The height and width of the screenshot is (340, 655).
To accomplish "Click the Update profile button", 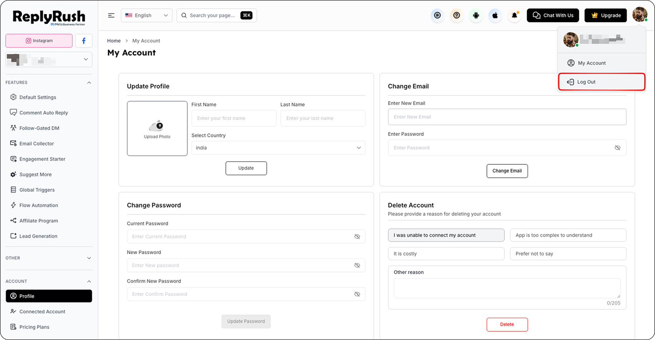I will click(246, 168).
